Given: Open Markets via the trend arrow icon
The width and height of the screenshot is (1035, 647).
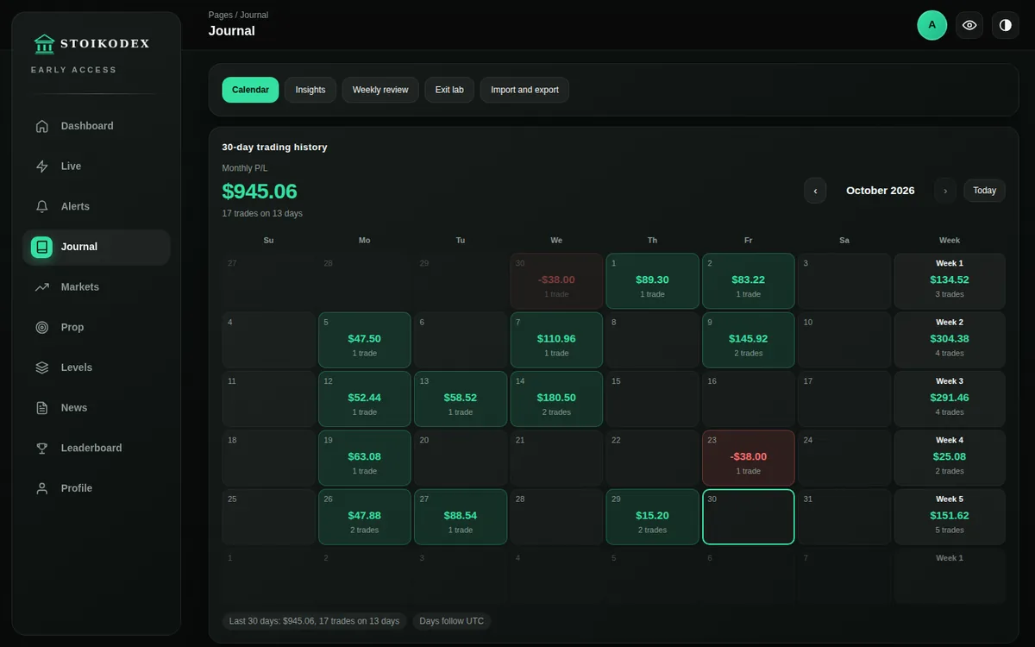Looking at the screenshot, I should pyautogui.click(x=42, y=287).
